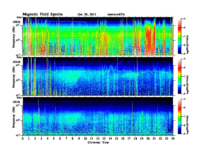Viewport: 206px width, 159px height.
Task: Click hour tick label 19 on time axis
Action: pos(141,138)
